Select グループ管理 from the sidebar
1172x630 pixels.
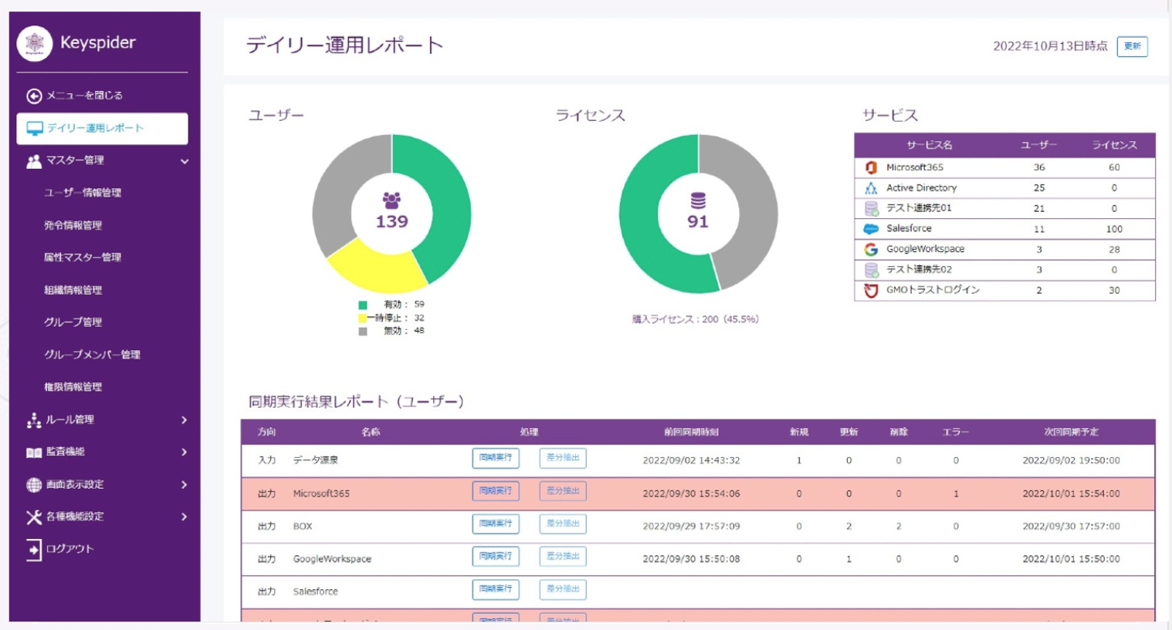(x=73, y=322)
